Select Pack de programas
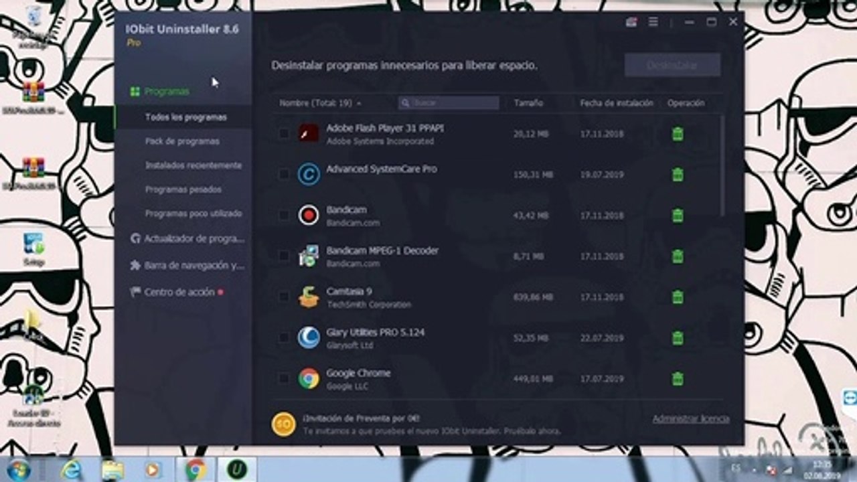 [x=183, y=141]
